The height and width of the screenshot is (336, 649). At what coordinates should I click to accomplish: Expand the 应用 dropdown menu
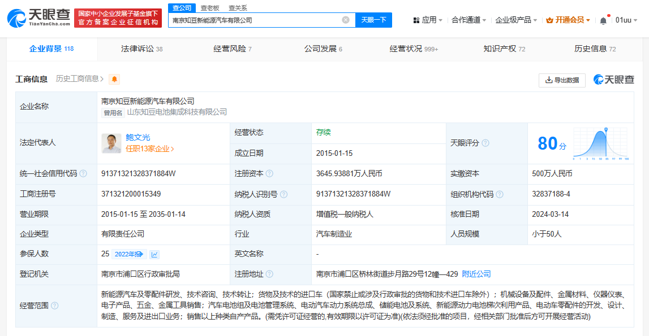click(428, 20)
